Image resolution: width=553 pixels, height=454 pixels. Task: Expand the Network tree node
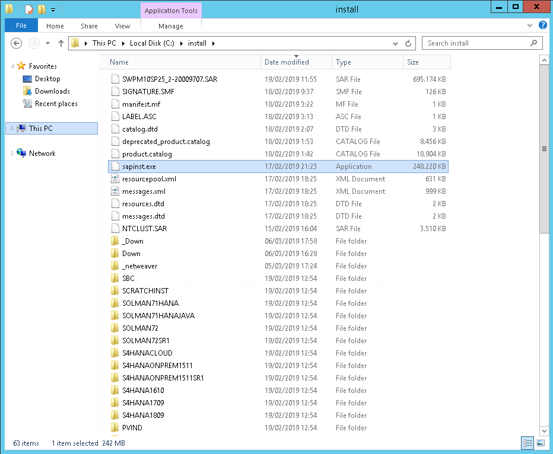coord(12,154)
